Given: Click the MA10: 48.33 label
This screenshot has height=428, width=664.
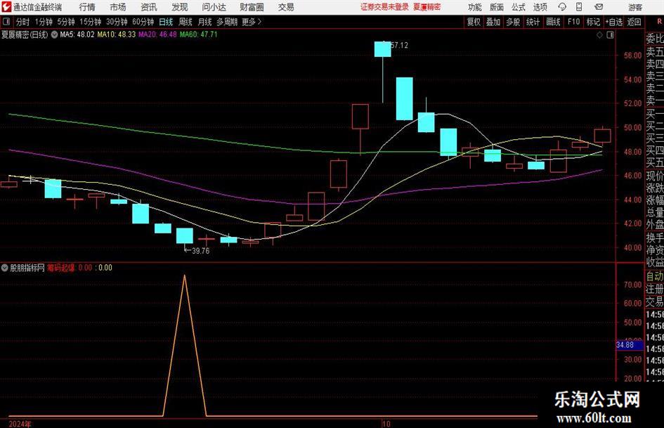Looking at the screenshot, I should tap(116, 34).
